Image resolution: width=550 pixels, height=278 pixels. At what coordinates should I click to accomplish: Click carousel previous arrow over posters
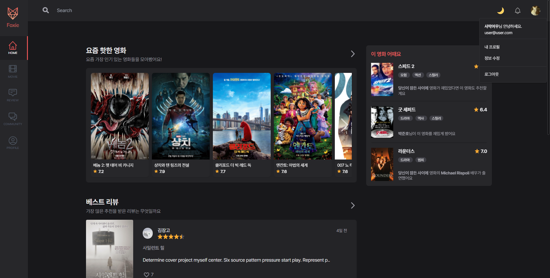[x=98, y=125]
